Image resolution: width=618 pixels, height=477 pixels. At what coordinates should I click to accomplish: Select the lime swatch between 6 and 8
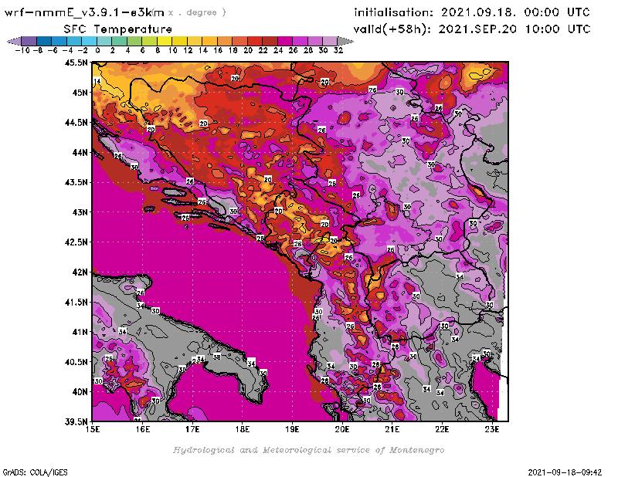click(x=149, y=41)
